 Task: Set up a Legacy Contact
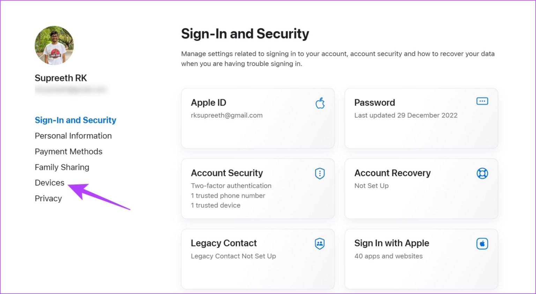(258, 259)
